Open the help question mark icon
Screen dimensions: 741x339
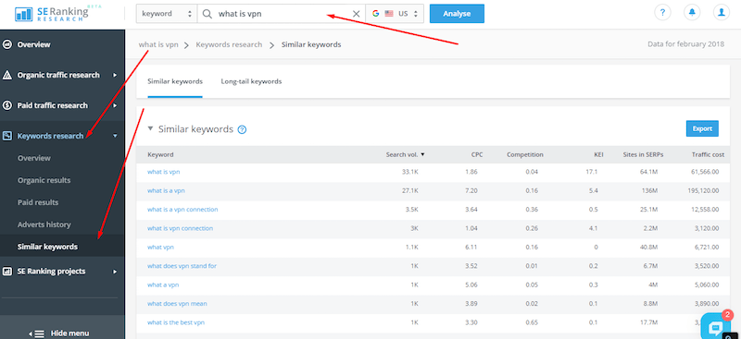coord(662,13)
